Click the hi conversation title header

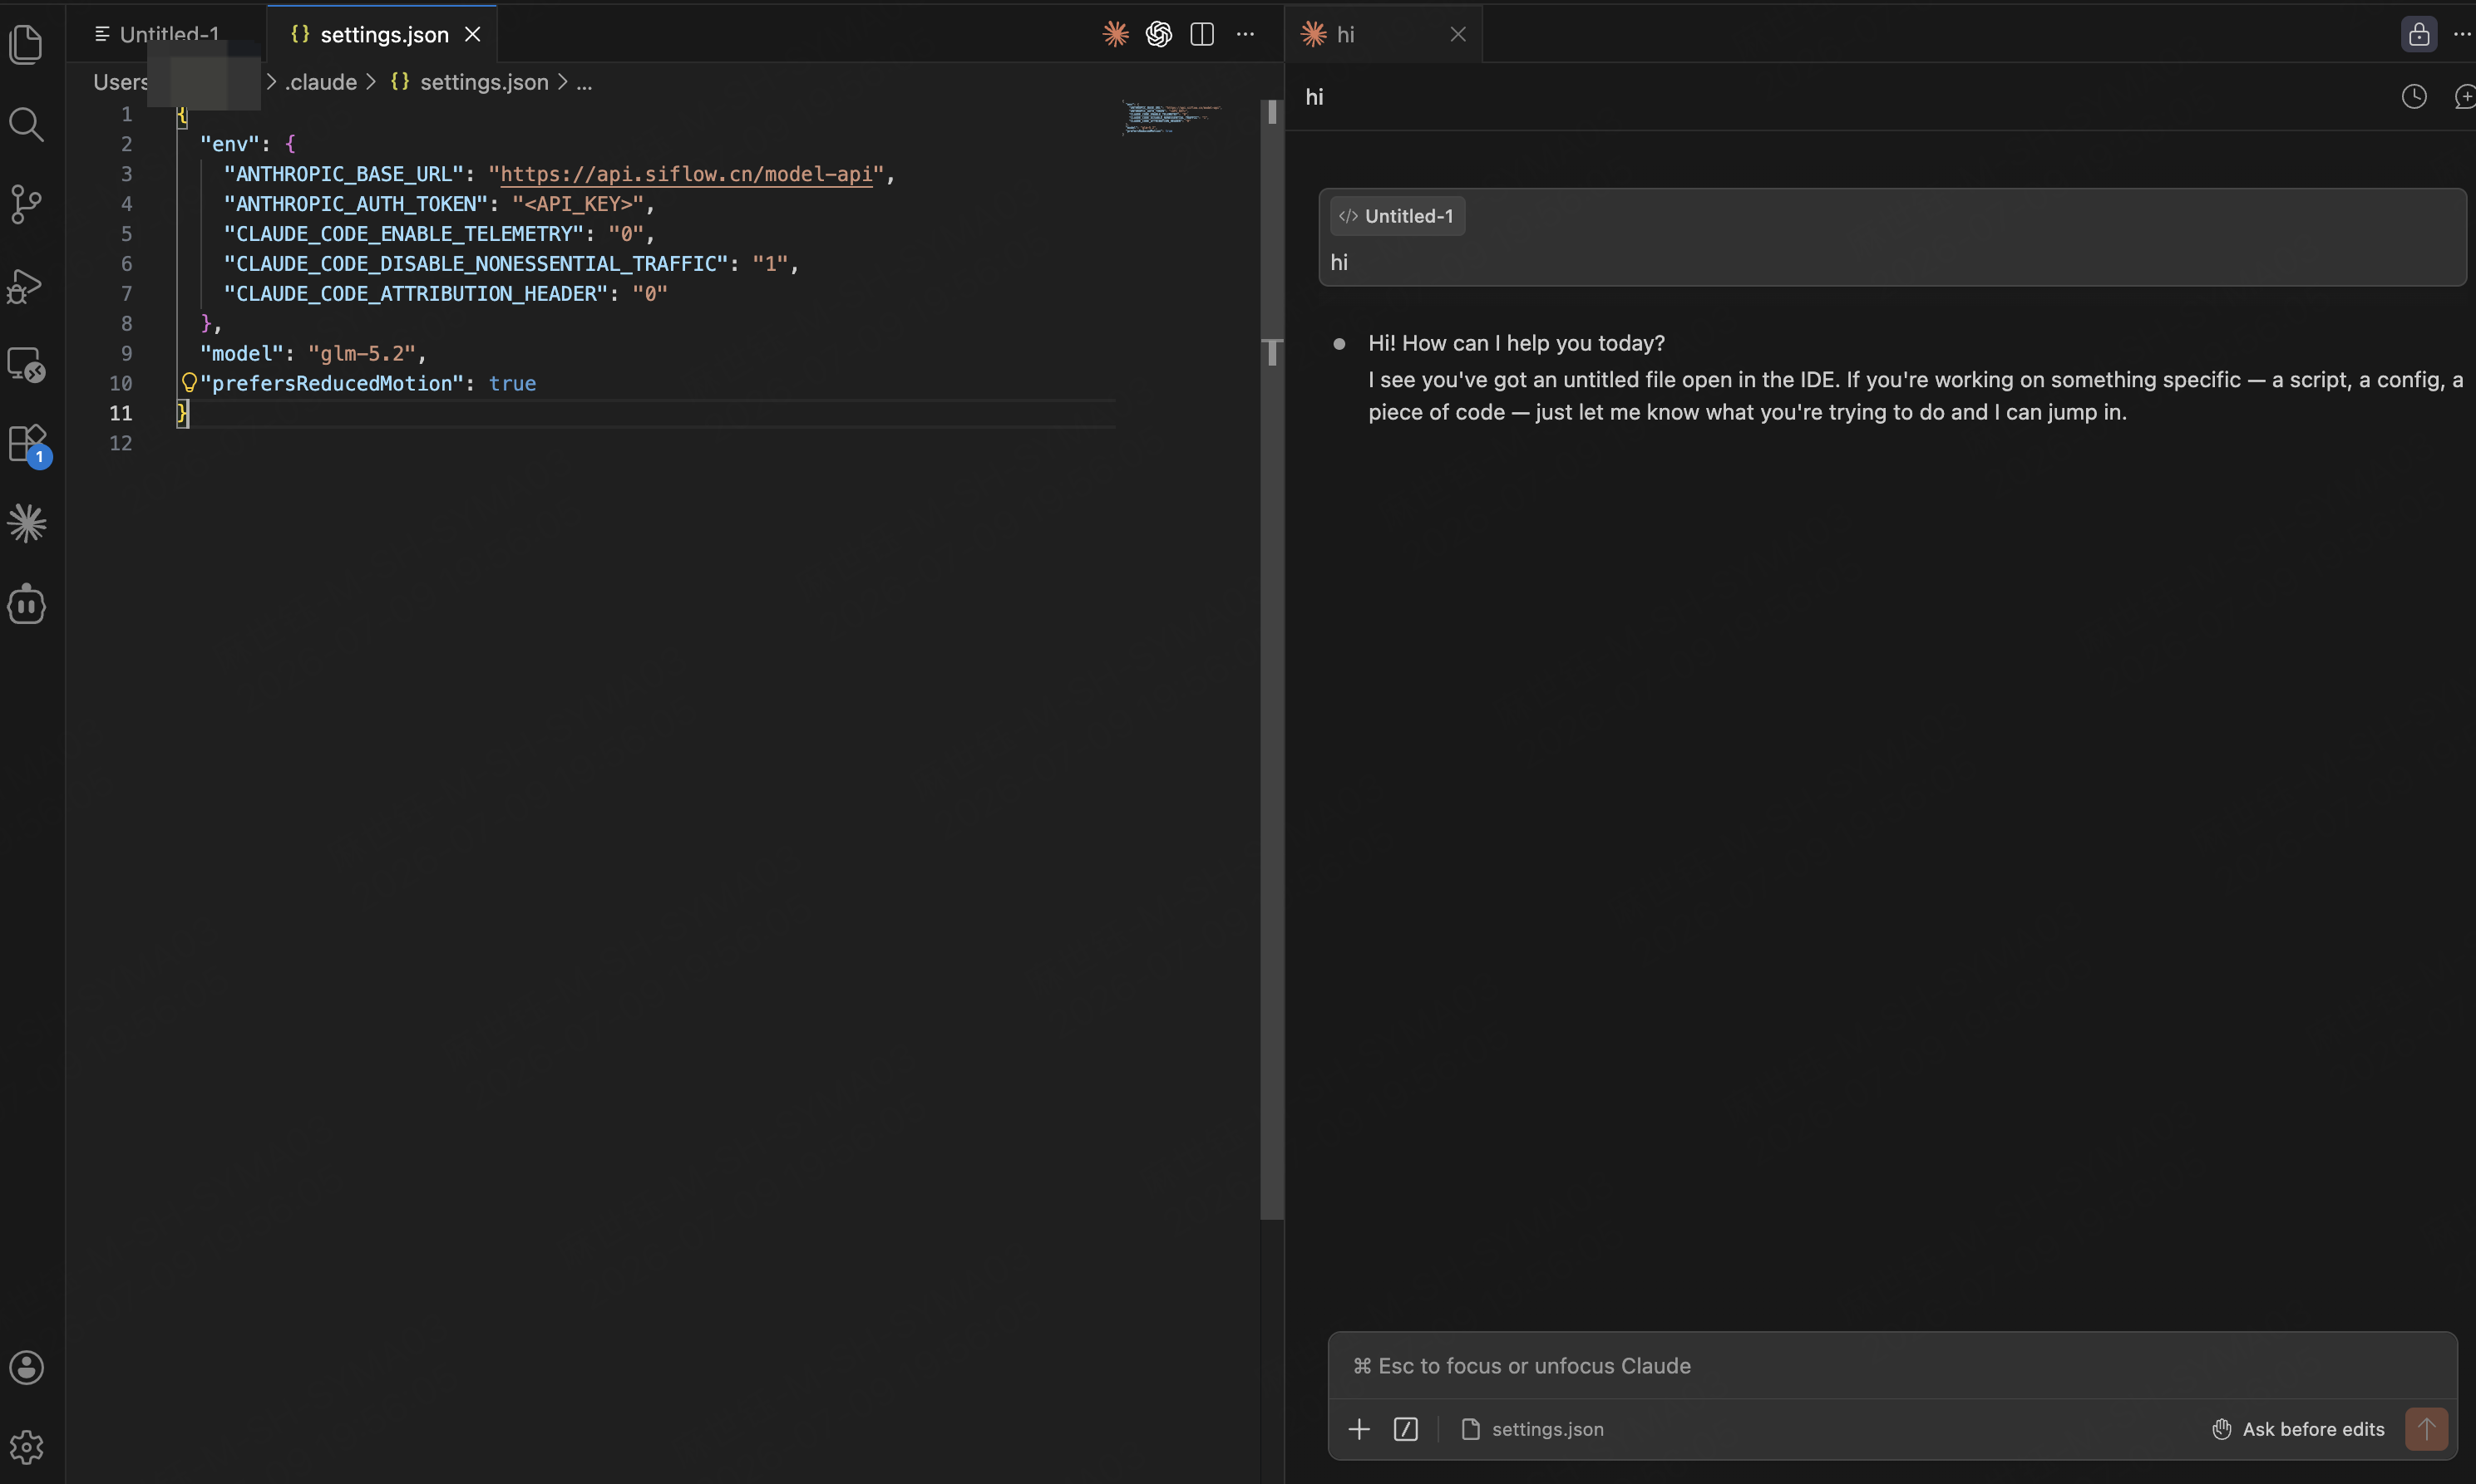click(x=1314, y=97)
